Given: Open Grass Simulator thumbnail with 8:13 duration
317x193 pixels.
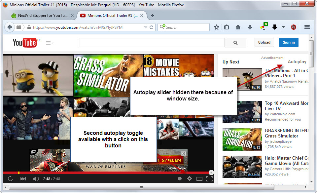Looking at the screenshot, I should [x=242, y=139].
